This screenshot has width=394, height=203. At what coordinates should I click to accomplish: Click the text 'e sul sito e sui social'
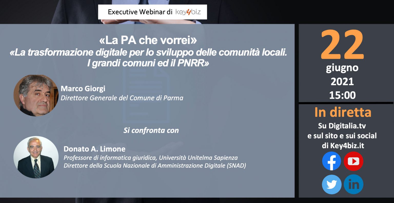click(x=342, y=136)
